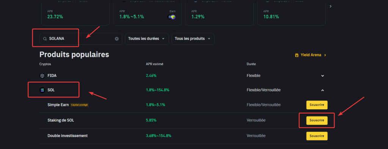The width and height of the screenshot is (388, 149).
Task: Open the Tous les produits dropdown
Action: (x=193, y=39)
